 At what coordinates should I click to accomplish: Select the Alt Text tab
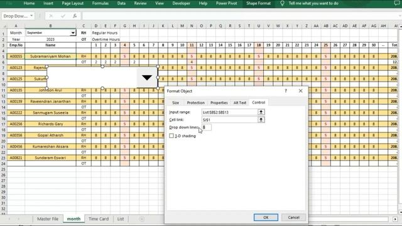240,102
